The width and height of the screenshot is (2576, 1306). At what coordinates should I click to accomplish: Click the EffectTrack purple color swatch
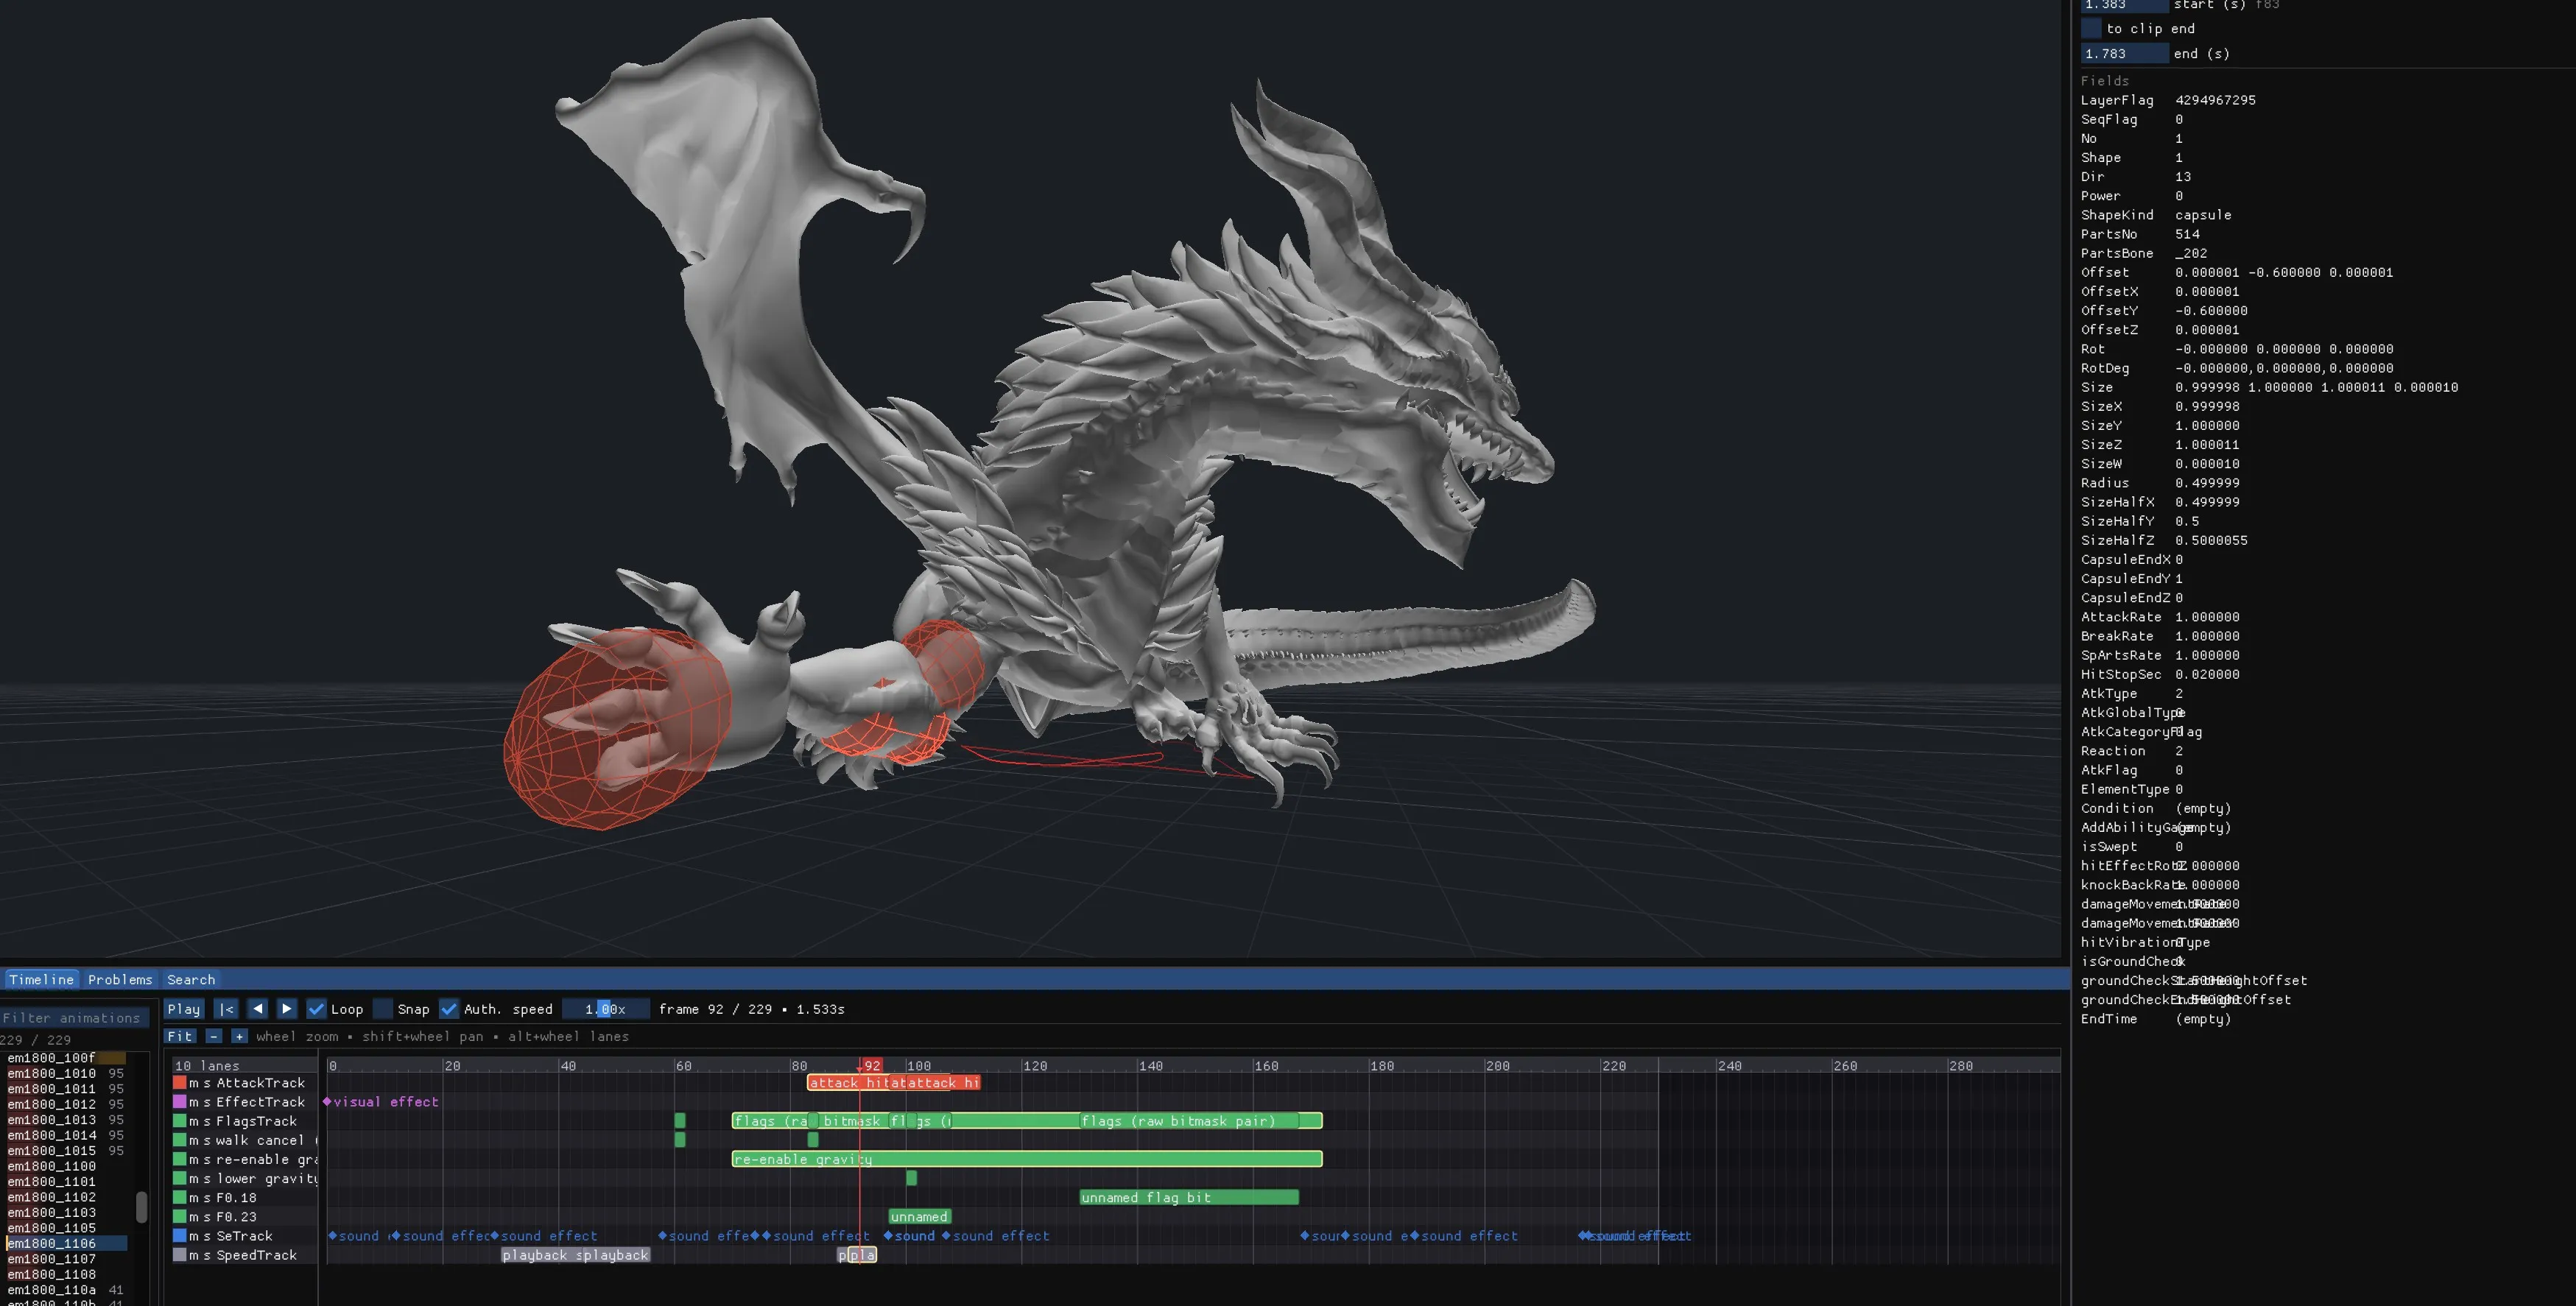(x=180, y=1101)
